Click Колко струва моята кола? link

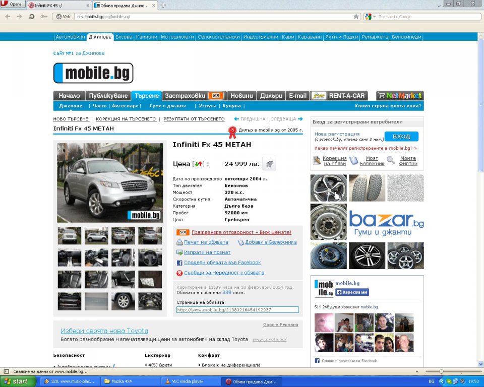388,106
